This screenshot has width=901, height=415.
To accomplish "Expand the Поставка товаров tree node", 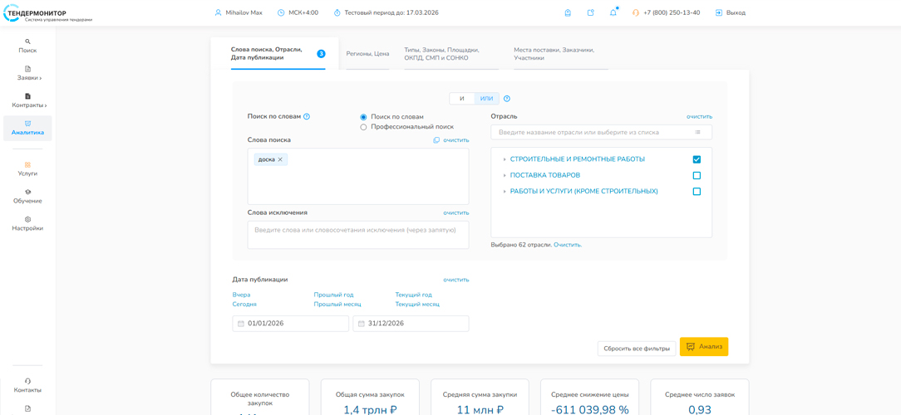I will coord(504,175).
